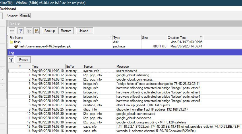Click the Log Topics column header
The height and width of the screenshot is (134, 242).
pos(99,67)
